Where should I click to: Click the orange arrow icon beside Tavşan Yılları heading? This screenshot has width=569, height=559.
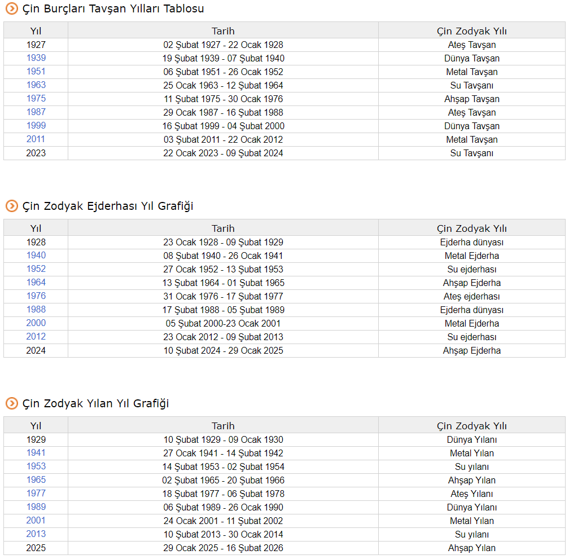click(12, 9)
